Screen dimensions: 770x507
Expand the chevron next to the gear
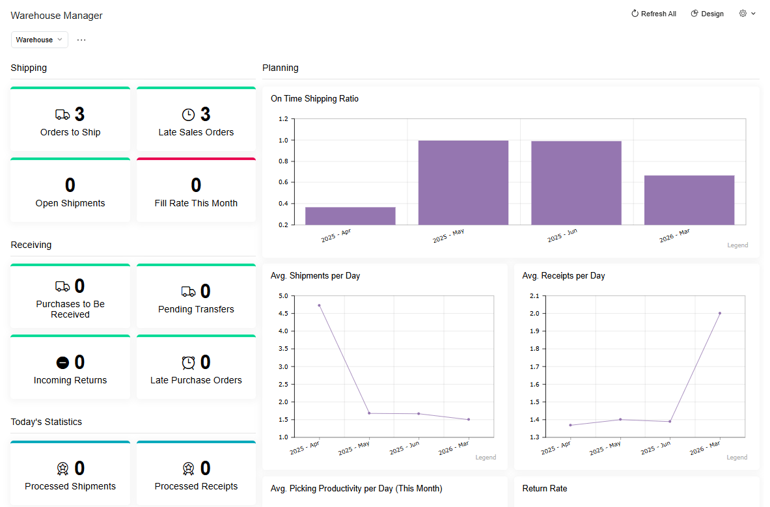[x=753, y=14]
